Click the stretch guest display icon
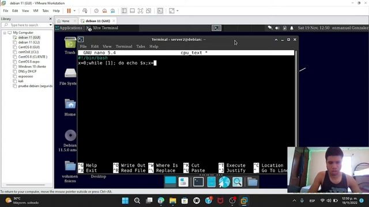The image size is (369, 207). click(172, 11)
